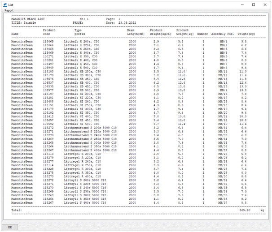Screen dimensions: 272x232
Task: Select the MASONITE BEAMS LIST heading
Action: [28, 19]
